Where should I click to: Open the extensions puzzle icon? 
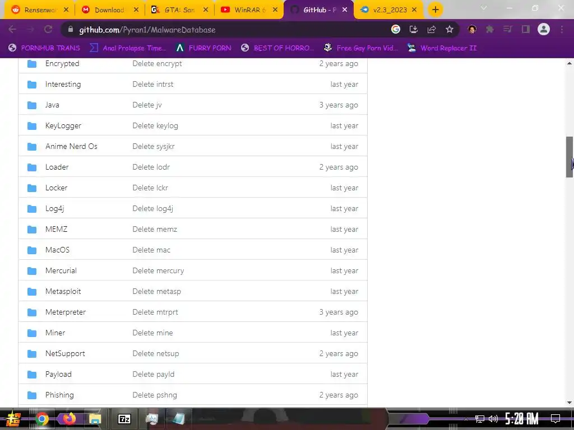490,30
